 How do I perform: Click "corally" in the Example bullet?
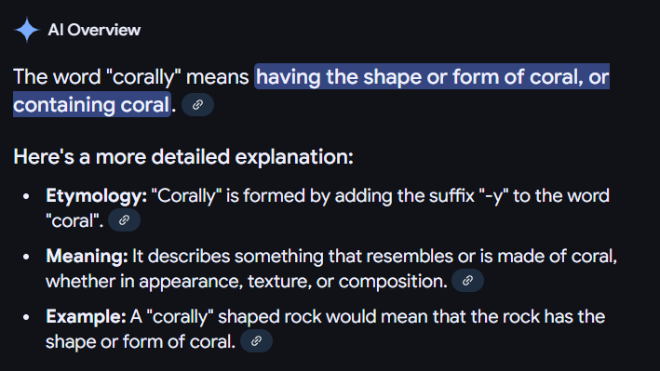[x=180, y=317]
